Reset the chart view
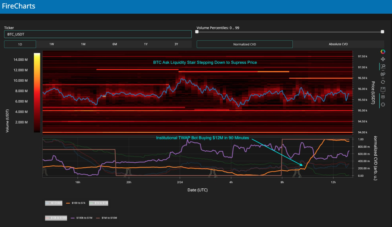 (x=383, y=82)
